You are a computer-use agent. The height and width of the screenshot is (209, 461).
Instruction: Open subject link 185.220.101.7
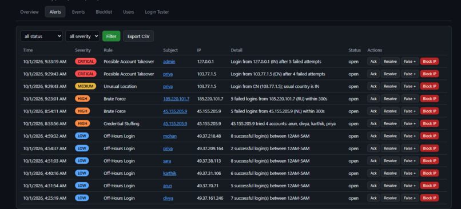pyautogui.click(x=176, y=99)
